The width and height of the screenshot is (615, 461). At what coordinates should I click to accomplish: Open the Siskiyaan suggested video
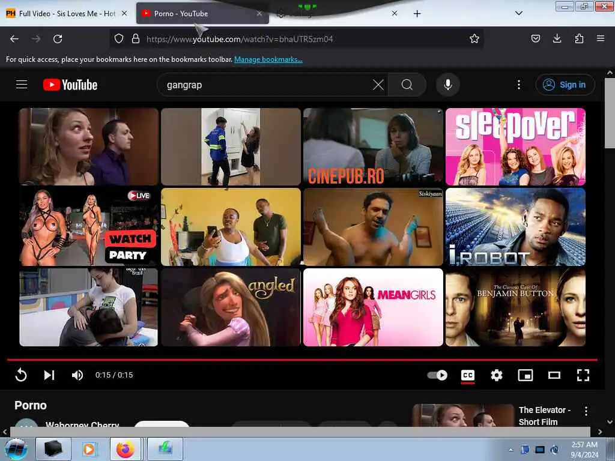[x=373, y=227]
